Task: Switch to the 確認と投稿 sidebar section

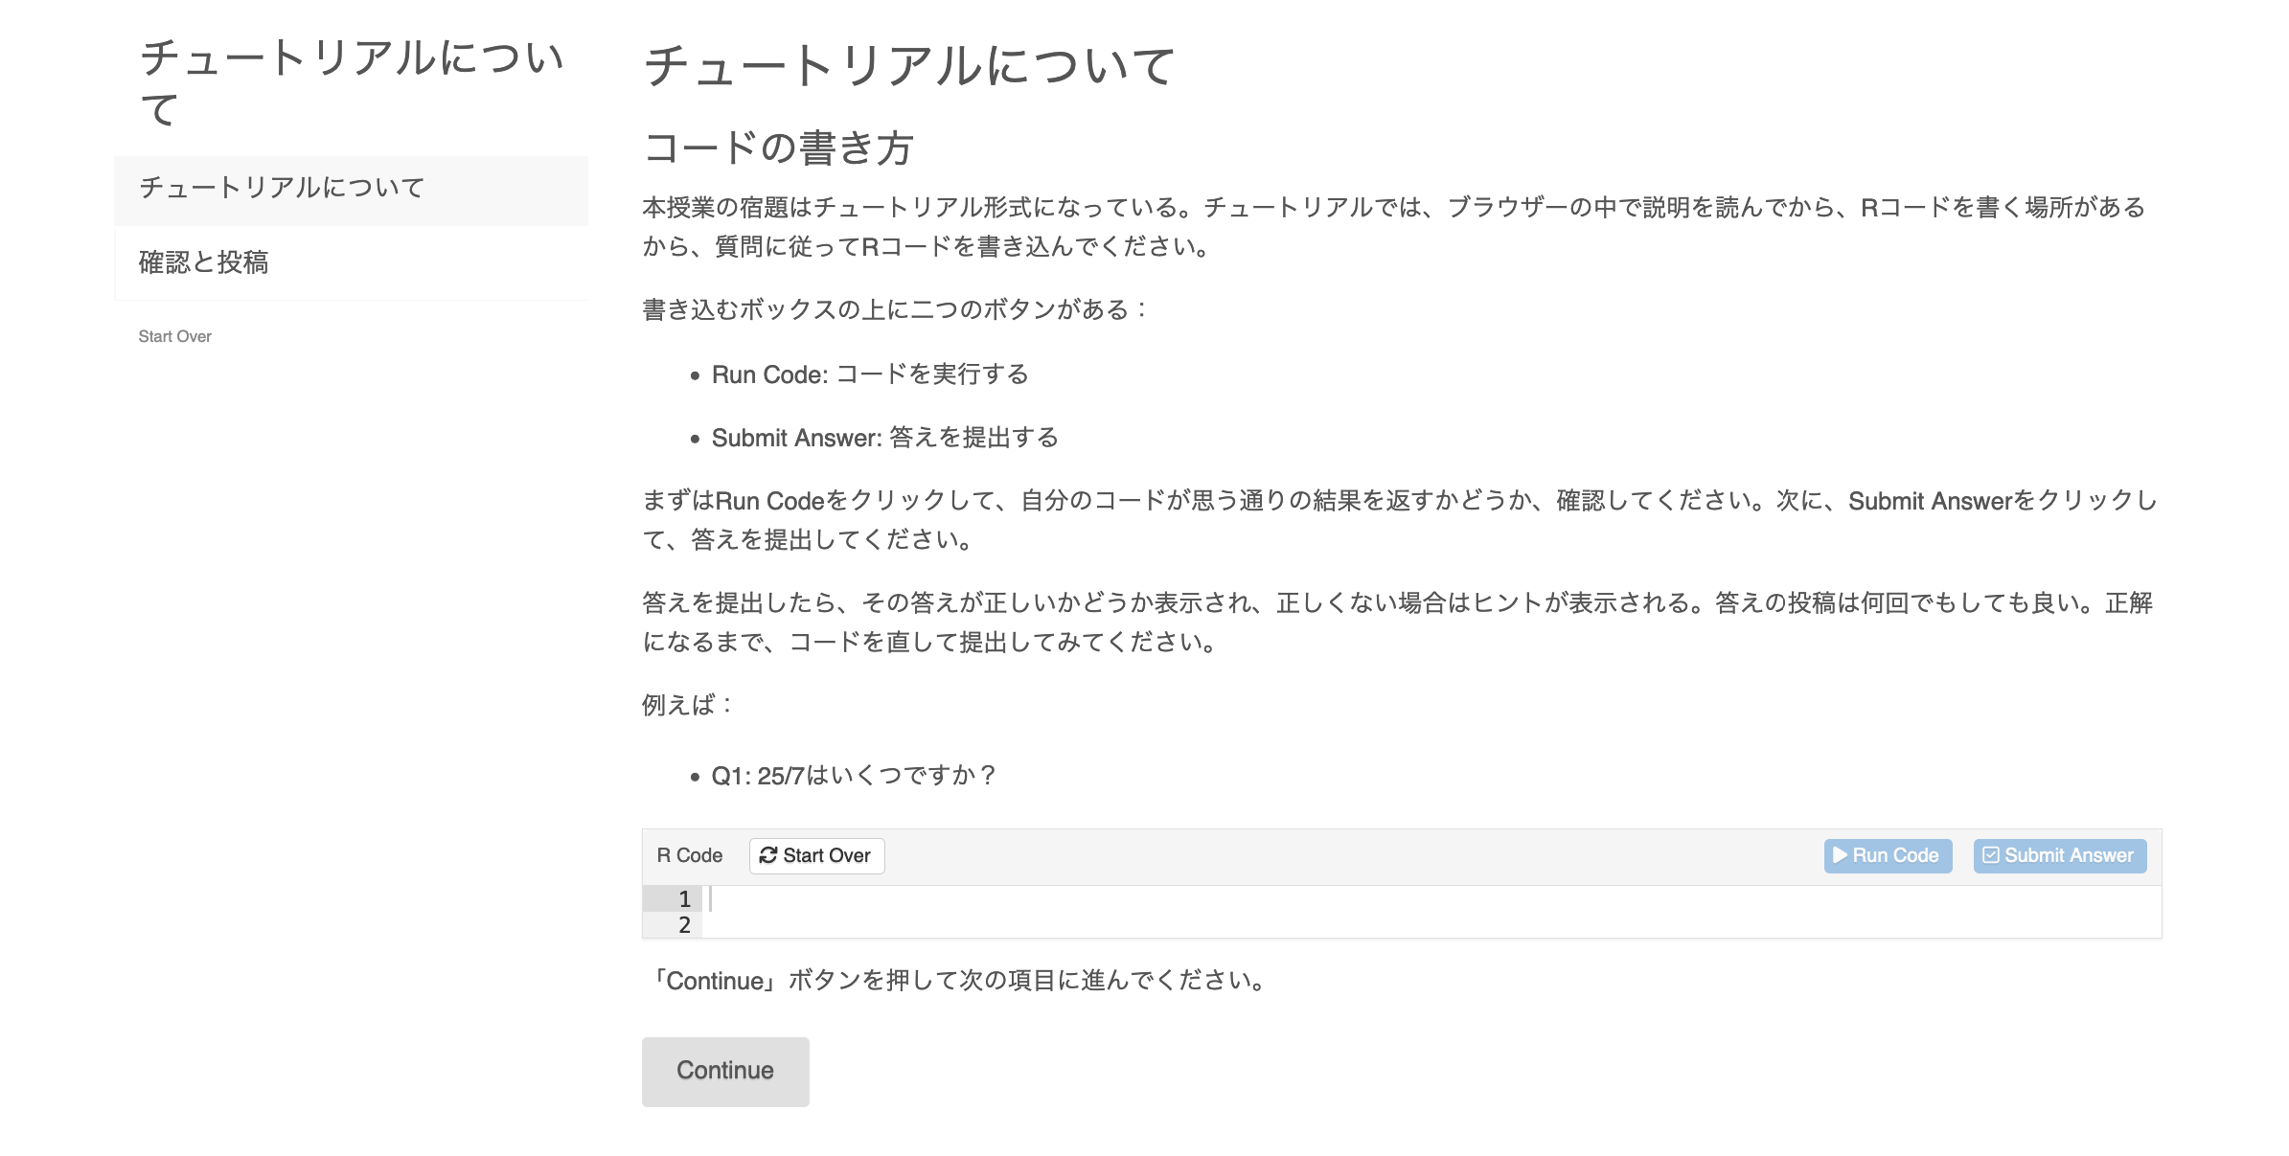Action: 203,262
